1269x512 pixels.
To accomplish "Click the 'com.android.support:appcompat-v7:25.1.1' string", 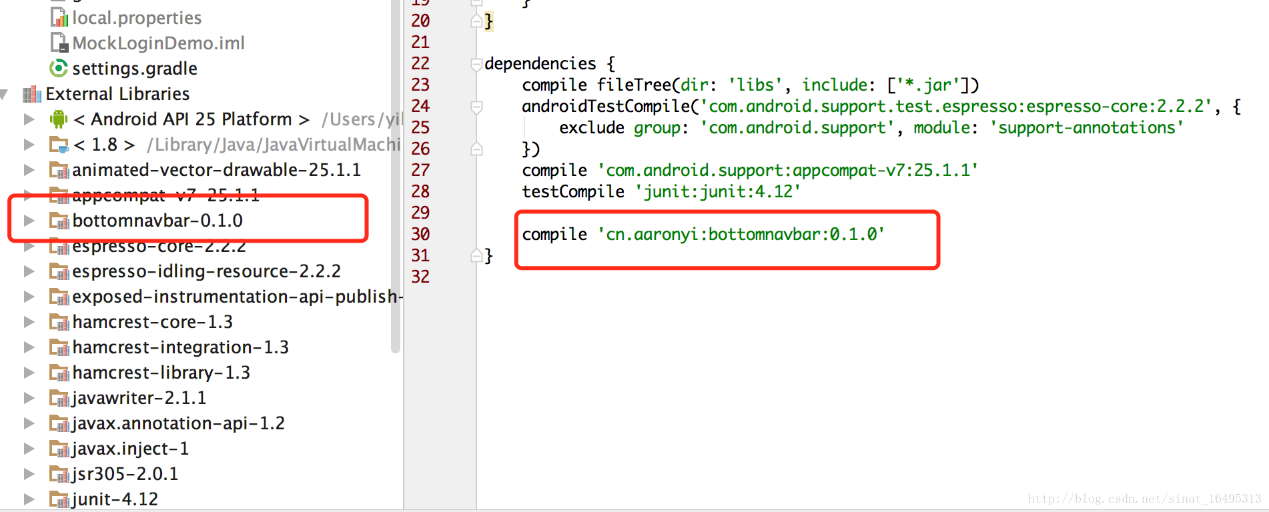I will click(x=788, y=170).
